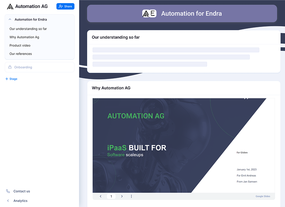
Task: Open Our understanding so far item
Action: [28, 29]
